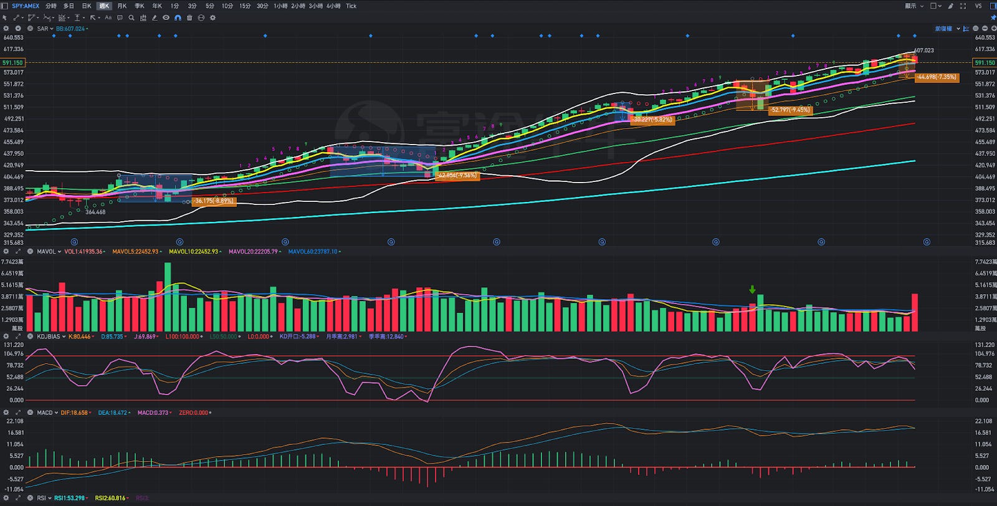Open the chart layout grid dropdown
Image resolution: width=997 pixels, height=506 pixels.
point(936,6)
